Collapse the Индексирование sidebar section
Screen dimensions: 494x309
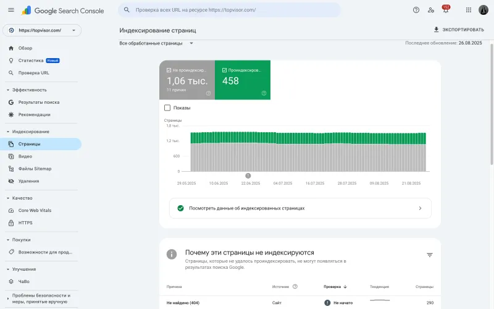[x=8, y=132]
